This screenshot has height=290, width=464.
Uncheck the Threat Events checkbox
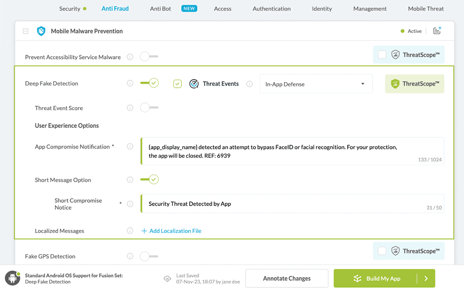click(177, 84)
